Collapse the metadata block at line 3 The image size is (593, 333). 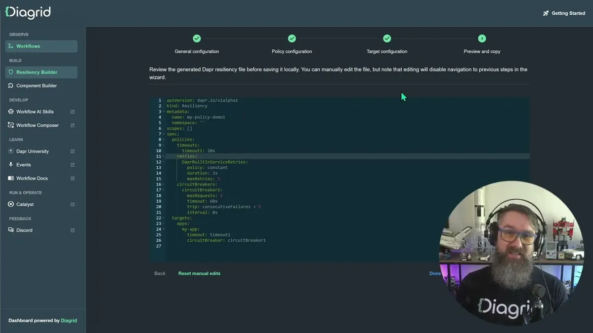click(x=164, y=111)
